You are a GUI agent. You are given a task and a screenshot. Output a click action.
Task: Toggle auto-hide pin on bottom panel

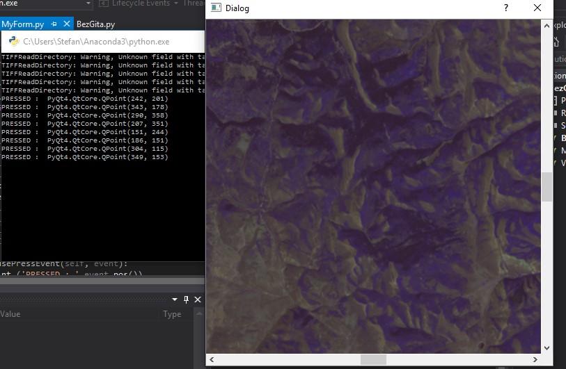pyautogui.click(x=186, y=300)
